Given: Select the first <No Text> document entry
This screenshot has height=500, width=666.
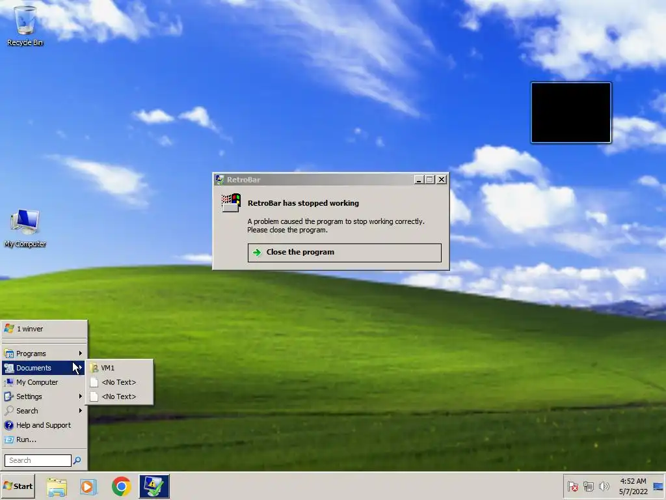Looking at the screenshot, I should 120,382.
